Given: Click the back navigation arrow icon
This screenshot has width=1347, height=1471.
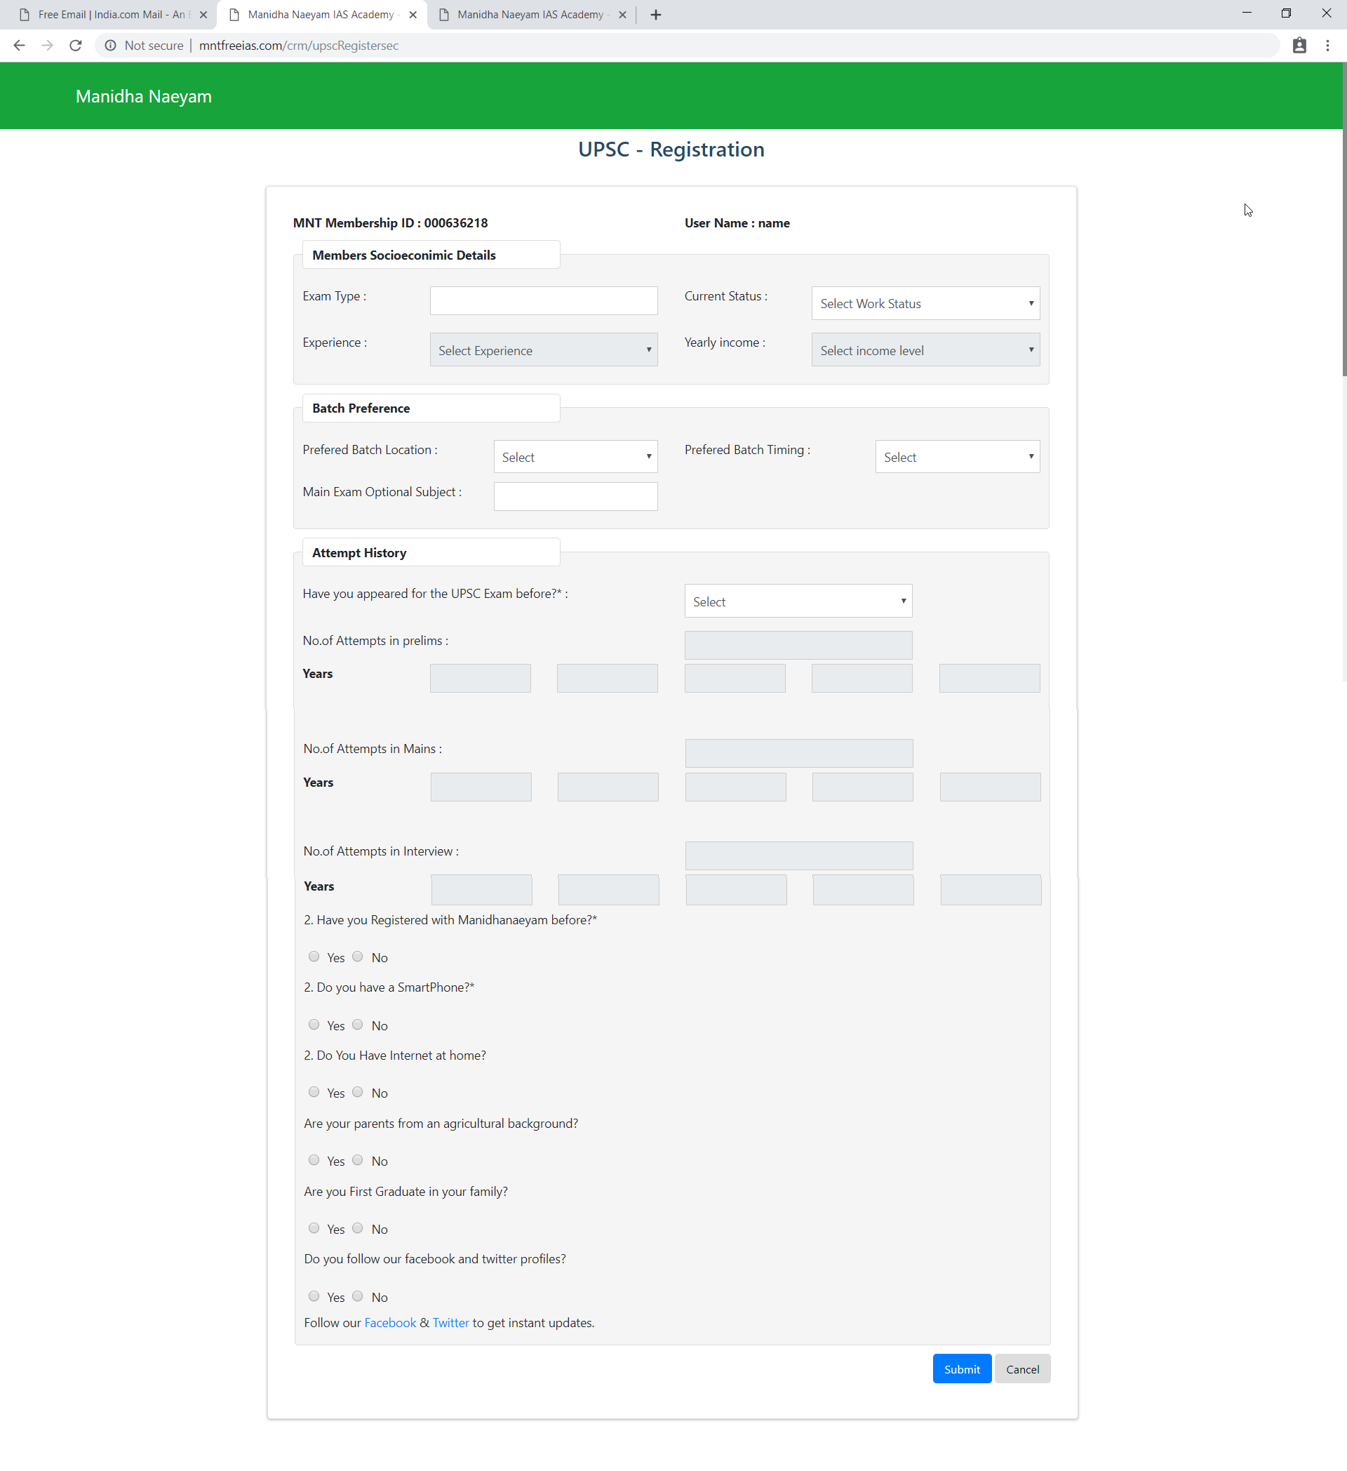Looking at the screenshot, I should pyautogui.click(x=18, y=45).
